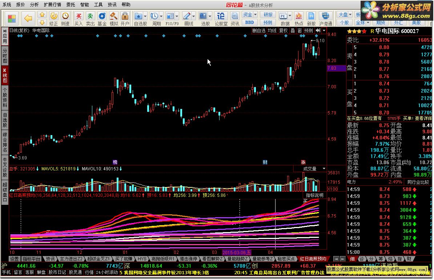Switch to the 超级金叉Z1 indicator tab
Screen dimensions: 434x280
(x=99, y=259)
